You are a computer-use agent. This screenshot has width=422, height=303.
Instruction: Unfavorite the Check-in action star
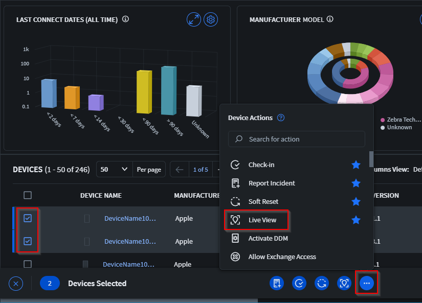pos(356,165)
